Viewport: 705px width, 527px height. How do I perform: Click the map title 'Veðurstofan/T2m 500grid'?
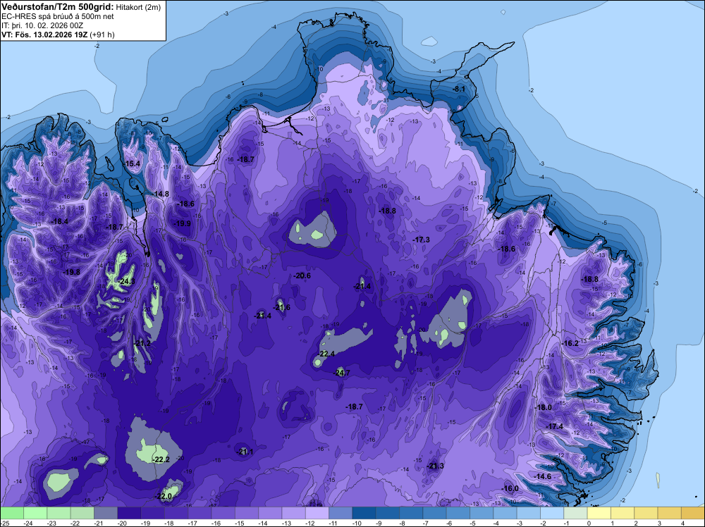point(57,6)
